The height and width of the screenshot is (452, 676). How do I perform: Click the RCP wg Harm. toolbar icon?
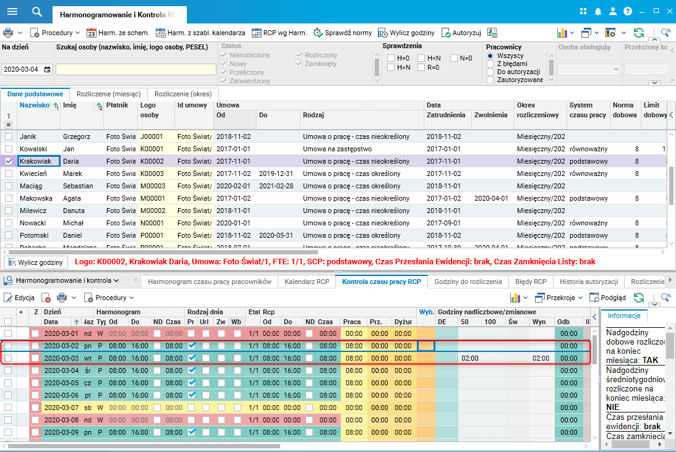point(257,33)
